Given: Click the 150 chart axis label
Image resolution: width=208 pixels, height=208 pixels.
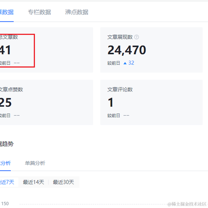Looking at the screenshot, I should [x=5, y=204].
